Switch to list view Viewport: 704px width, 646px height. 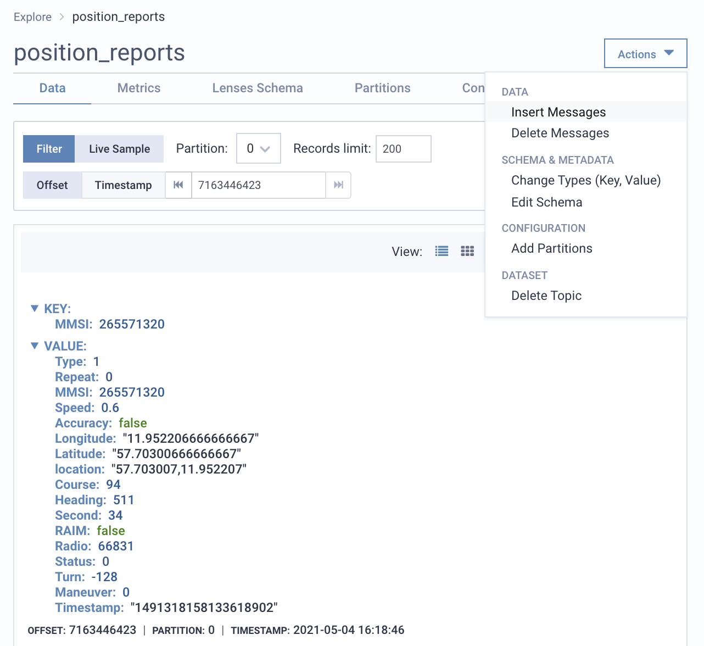pos(442,251)
